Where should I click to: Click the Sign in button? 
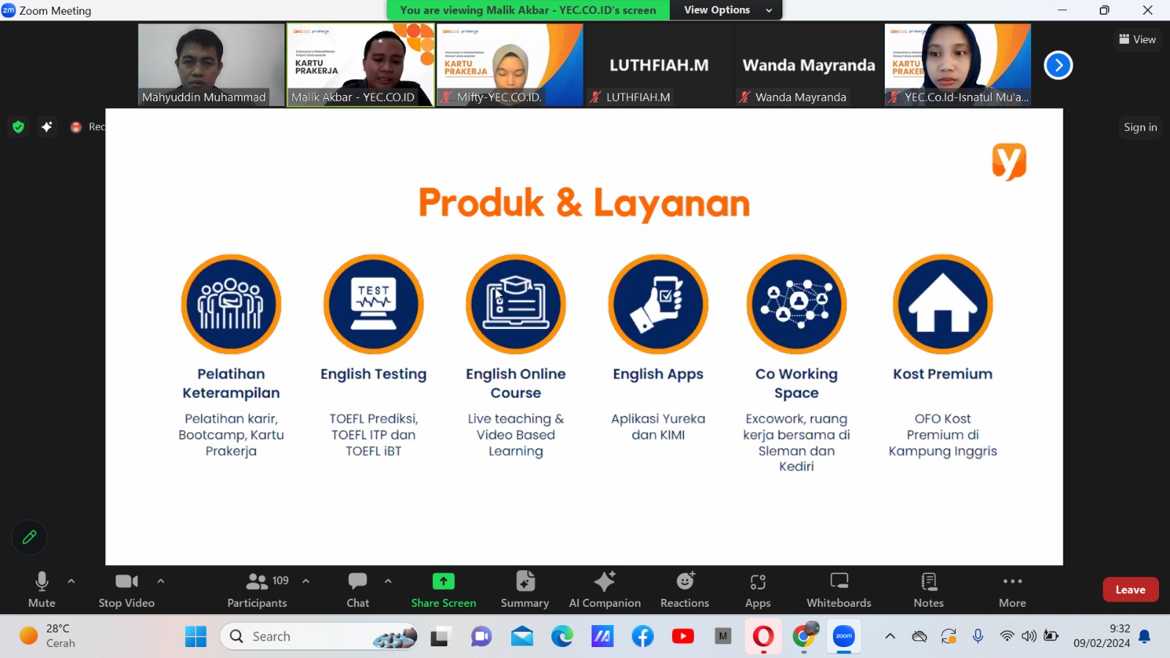click(1140, 127)
